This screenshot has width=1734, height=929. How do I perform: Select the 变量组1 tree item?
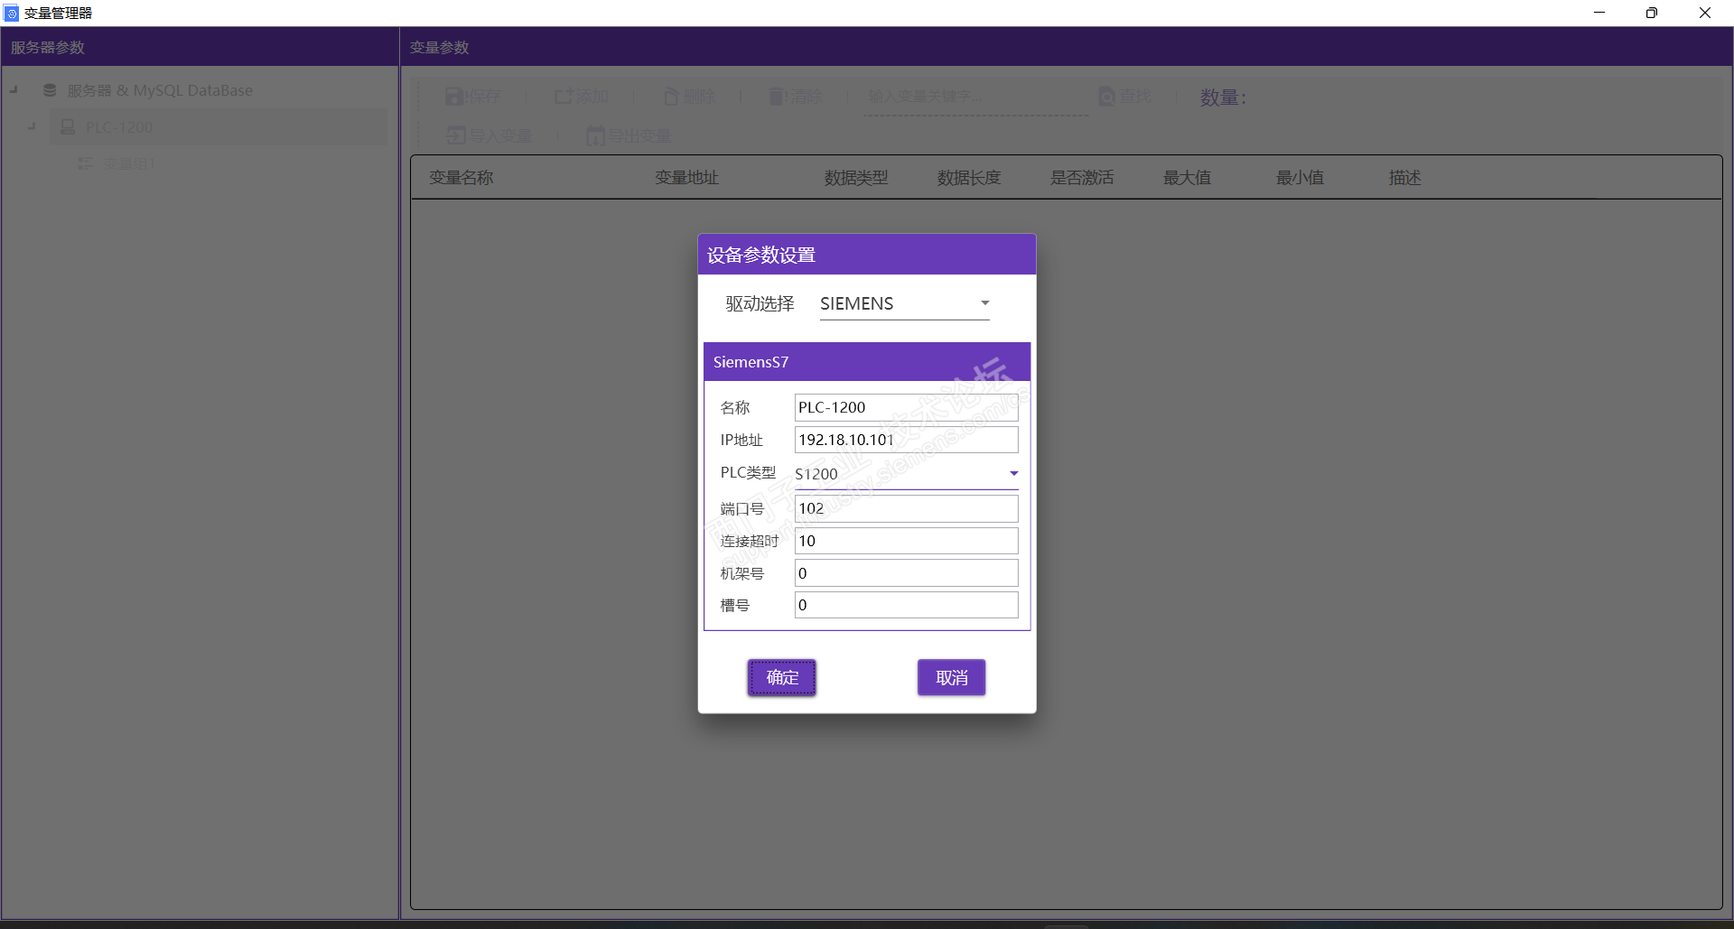pyautogui.click(x=130, y=163)
